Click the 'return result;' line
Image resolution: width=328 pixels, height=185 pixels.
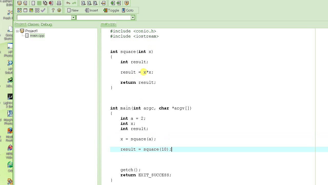tap(138, 82)
